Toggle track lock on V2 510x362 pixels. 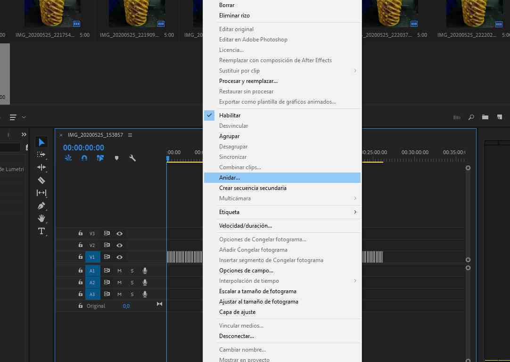(80, 245)
